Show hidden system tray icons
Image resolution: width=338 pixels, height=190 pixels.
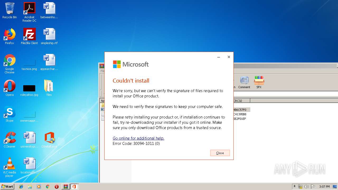tap(294, 187)
